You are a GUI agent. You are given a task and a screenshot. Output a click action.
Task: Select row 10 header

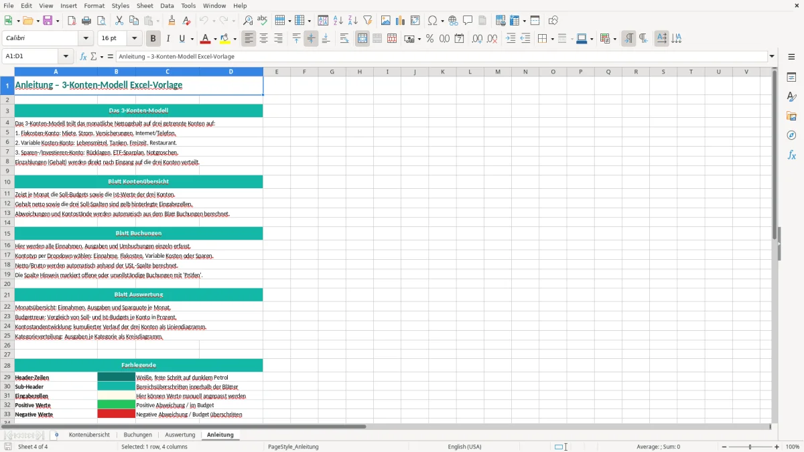[7, 181]
